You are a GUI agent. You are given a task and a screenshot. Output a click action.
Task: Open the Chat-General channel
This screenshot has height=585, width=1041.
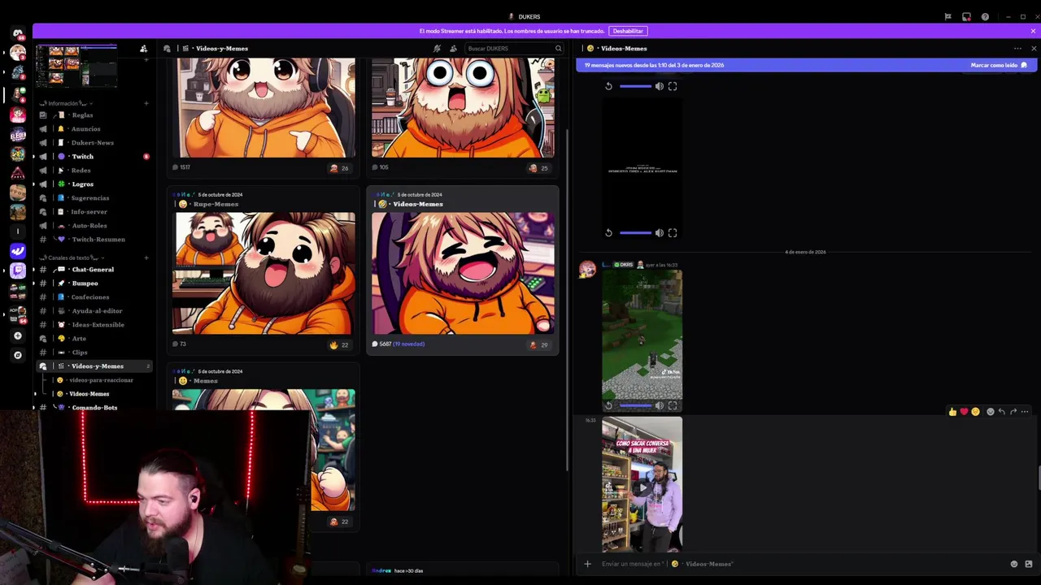(x=92, y=269)
